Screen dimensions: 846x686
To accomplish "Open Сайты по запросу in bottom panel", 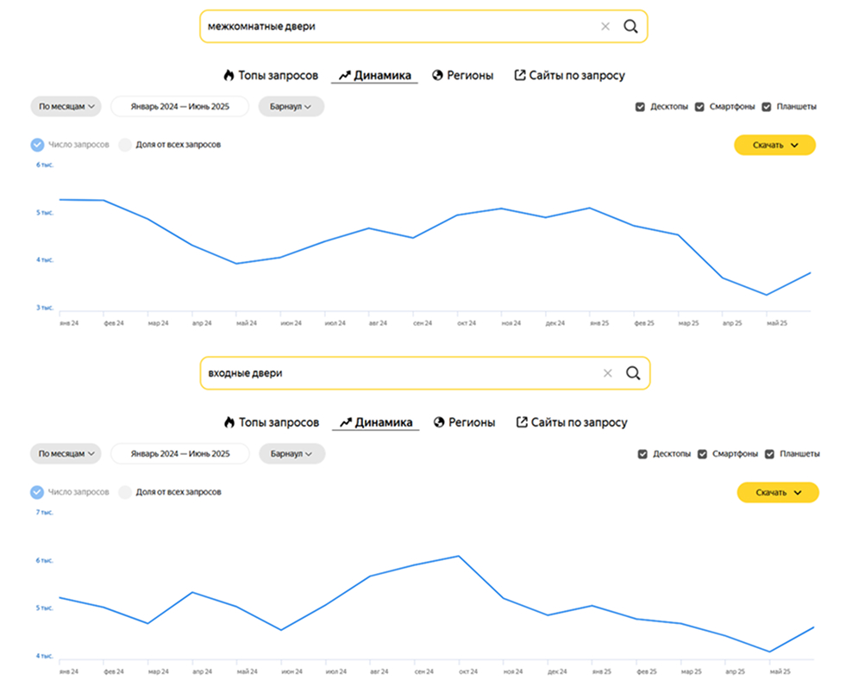I will [571, 422].
